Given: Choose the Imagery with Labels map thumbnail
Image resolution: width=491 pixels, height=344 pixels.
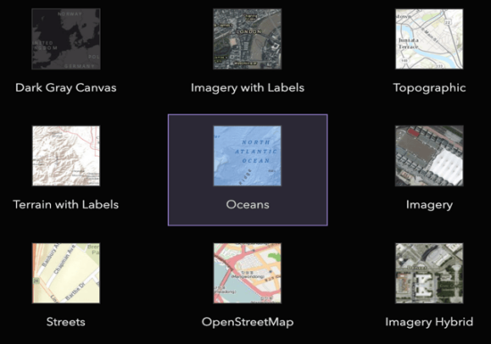Looking at the screenshot, I should [x=247, y=39].
